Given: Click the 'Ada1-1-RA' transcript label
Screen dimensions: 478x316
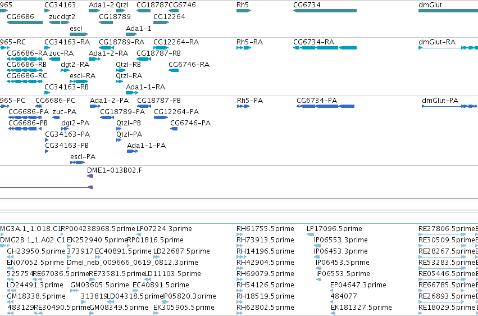Looking at the screenshot, I should pyautogui.click(x=145, y=87).
